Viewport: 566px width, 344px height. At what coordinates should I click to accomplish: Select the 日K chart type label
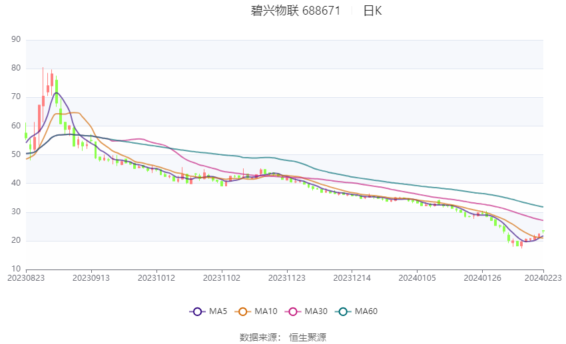[x=372, y=11]
